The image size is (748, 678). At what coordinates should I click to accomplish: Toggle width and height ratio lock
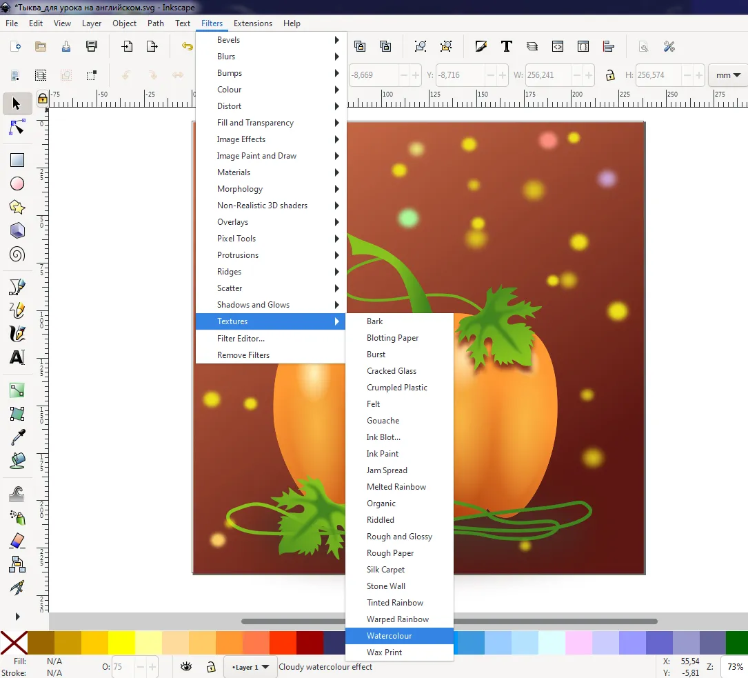pos(609,75)
